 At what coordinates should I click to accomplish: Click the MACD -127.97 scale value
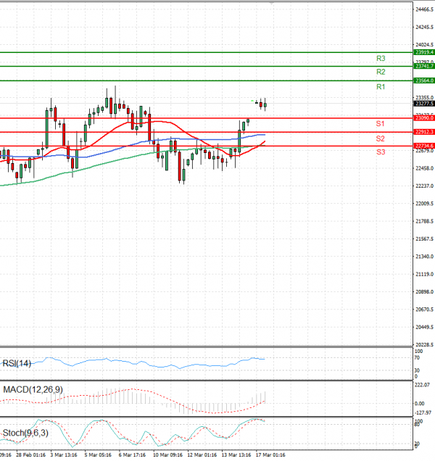click(423, 412)
